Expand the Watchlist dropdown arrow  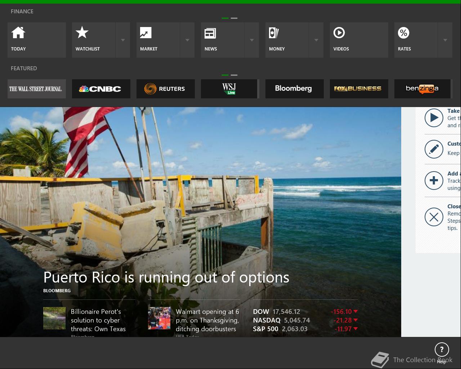click(123, 40)
